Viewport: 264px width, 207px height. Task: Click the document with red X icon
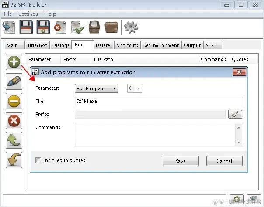[60, 27]
